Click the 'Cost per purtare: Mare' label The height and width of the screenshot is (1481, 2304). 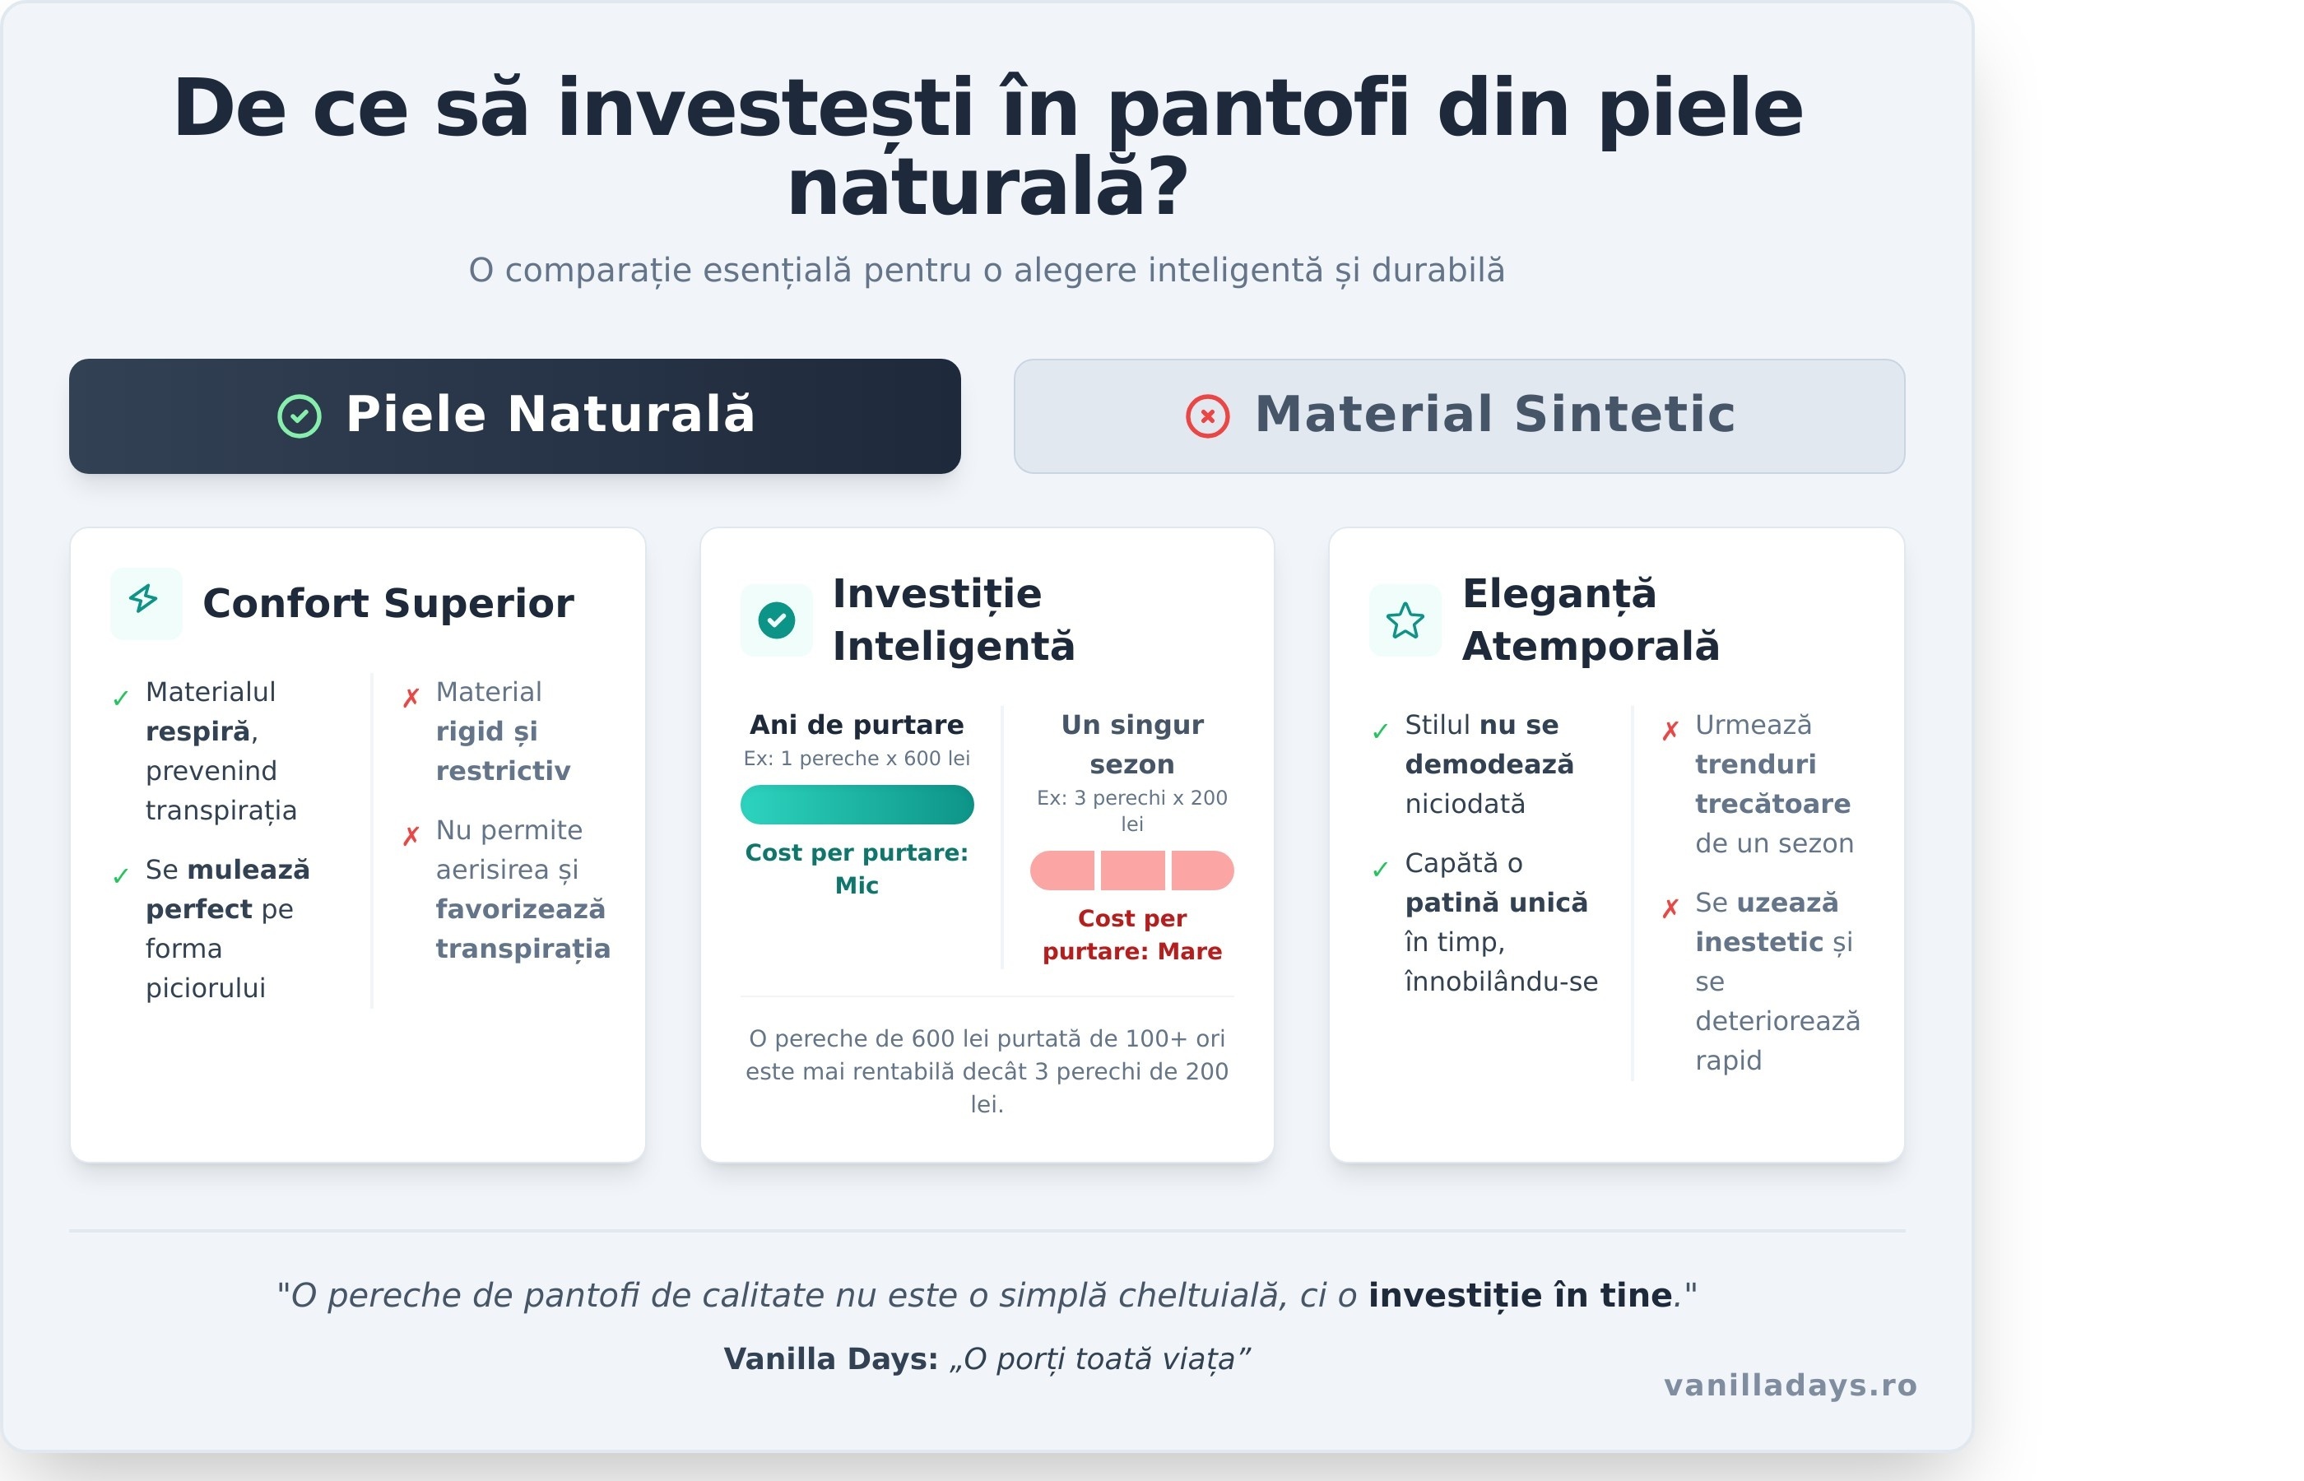(1131, 934)
